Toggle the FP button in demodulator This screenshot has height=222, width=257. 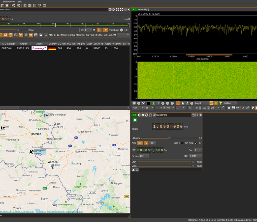[105, 30]
